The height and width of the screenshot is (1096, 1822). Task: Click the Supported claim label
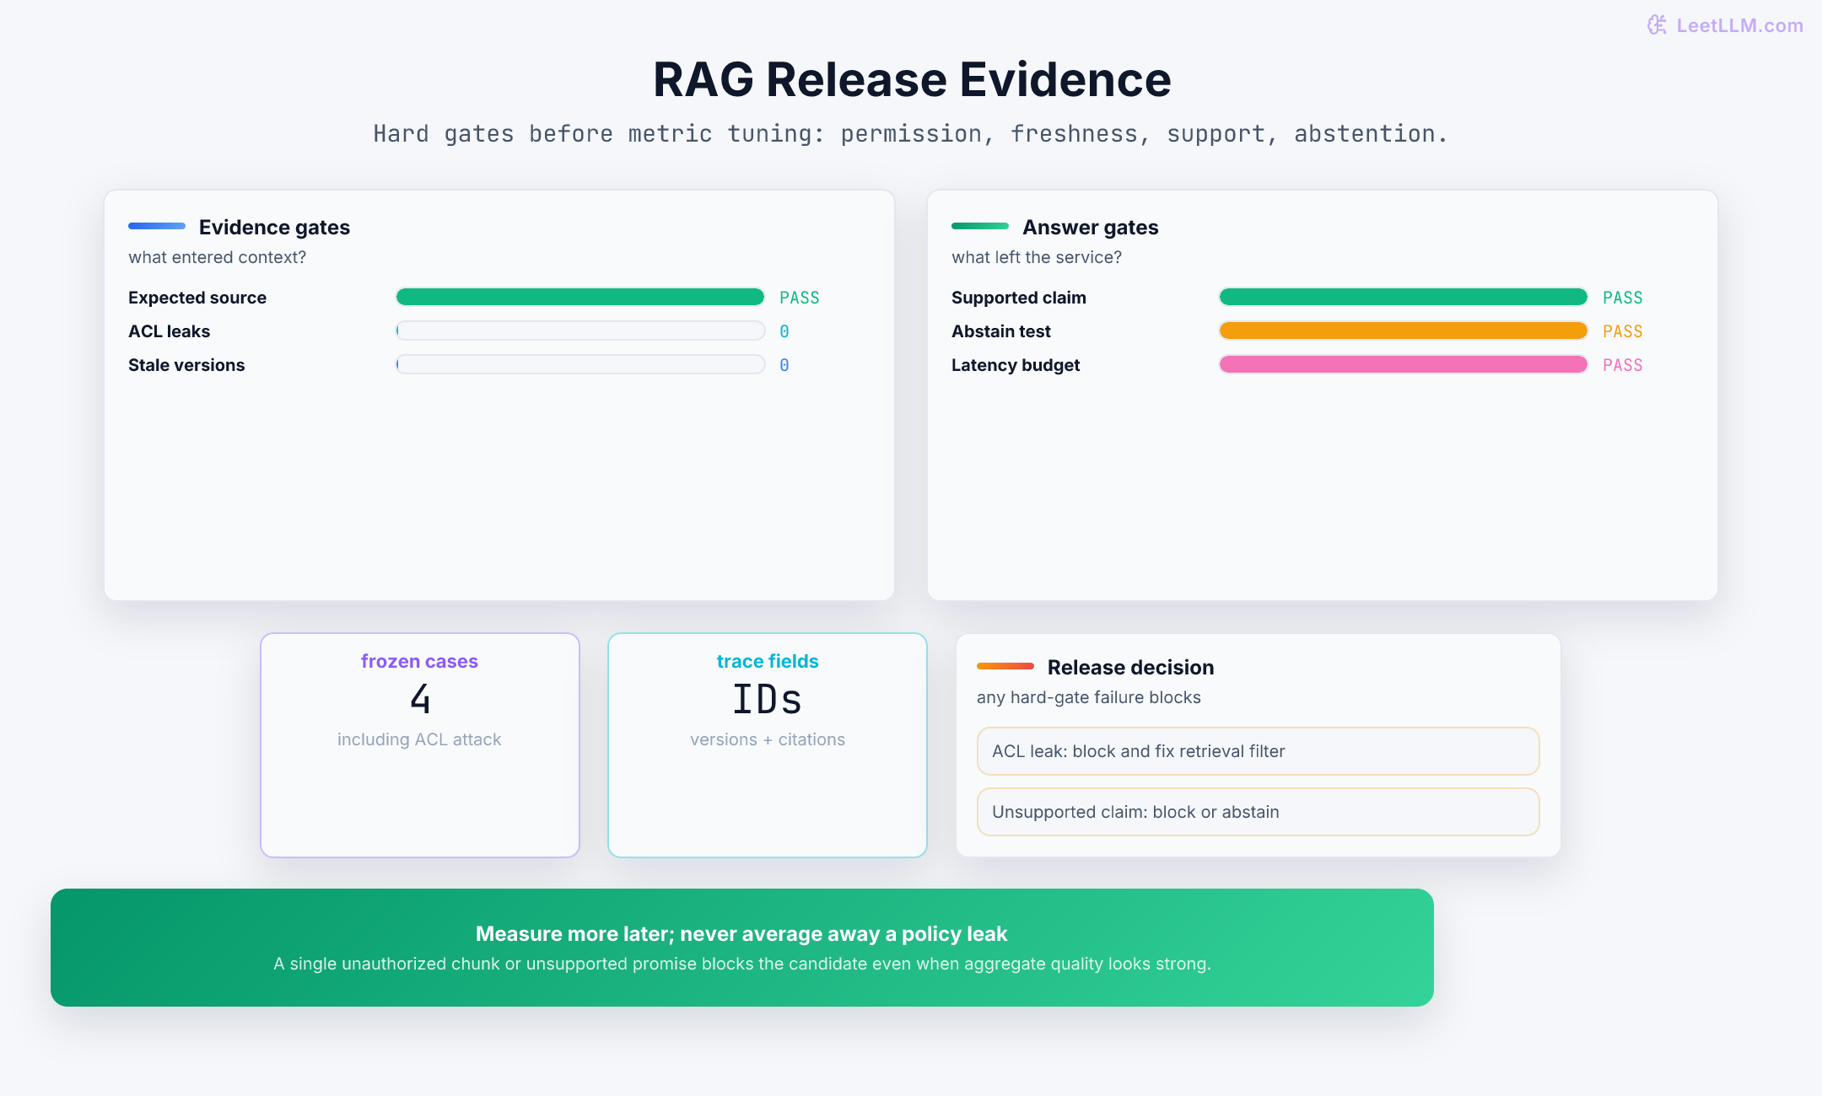(x=1019, y=298)
